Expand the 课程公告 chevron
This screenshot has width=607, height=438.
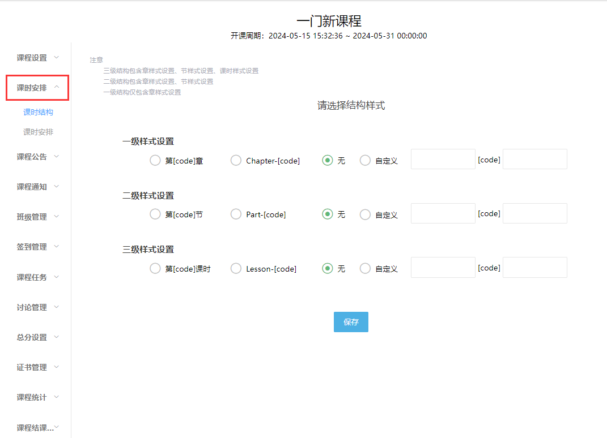click(x=56, y=157)
